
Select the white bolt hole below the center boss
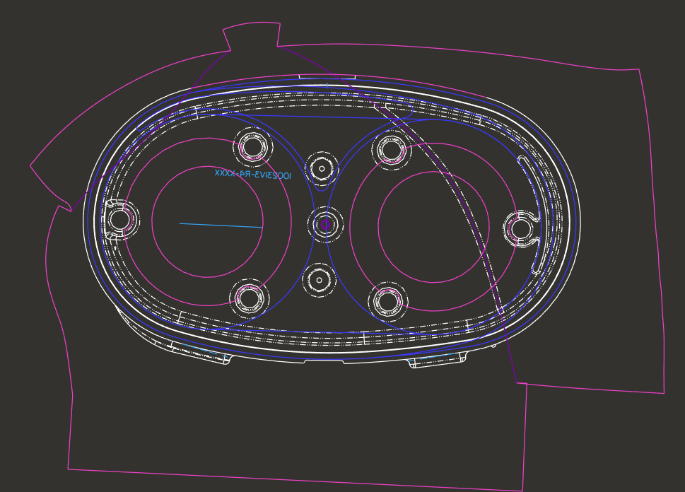(x=320, y=280)
